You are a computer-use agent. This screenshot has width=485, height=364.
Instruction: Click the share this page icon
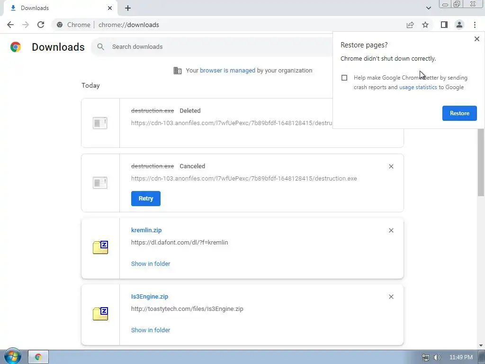(410, 25)
